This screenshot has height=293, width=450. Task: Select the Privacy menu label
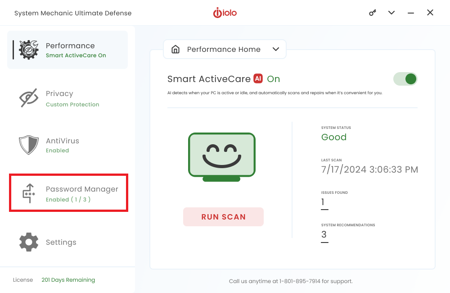click(x=59, y=94)
